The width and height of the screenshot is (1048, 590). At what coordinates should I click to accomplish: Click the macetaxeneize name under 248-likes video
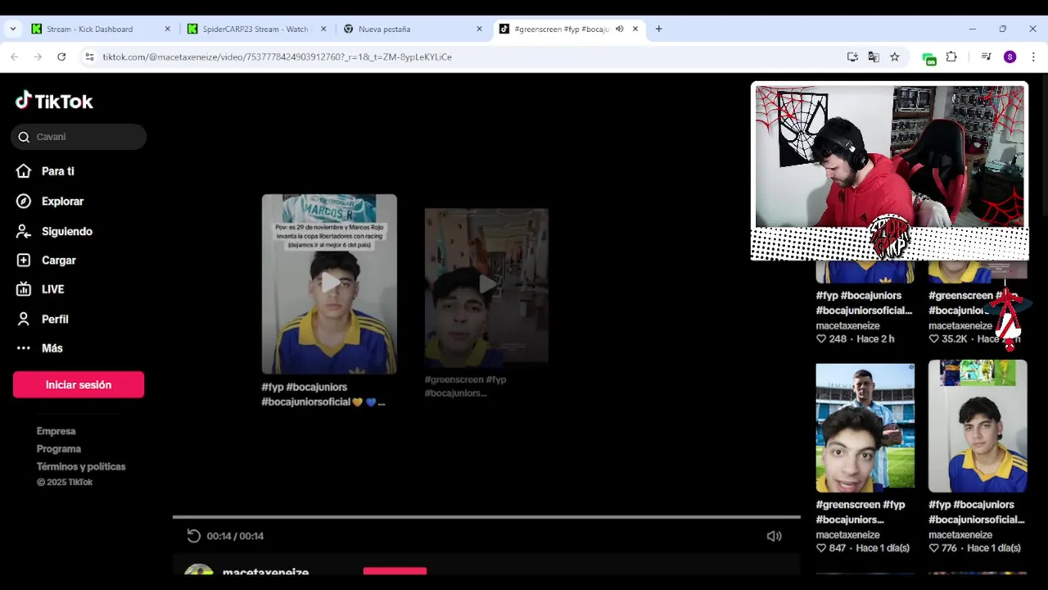pos(847,326)
